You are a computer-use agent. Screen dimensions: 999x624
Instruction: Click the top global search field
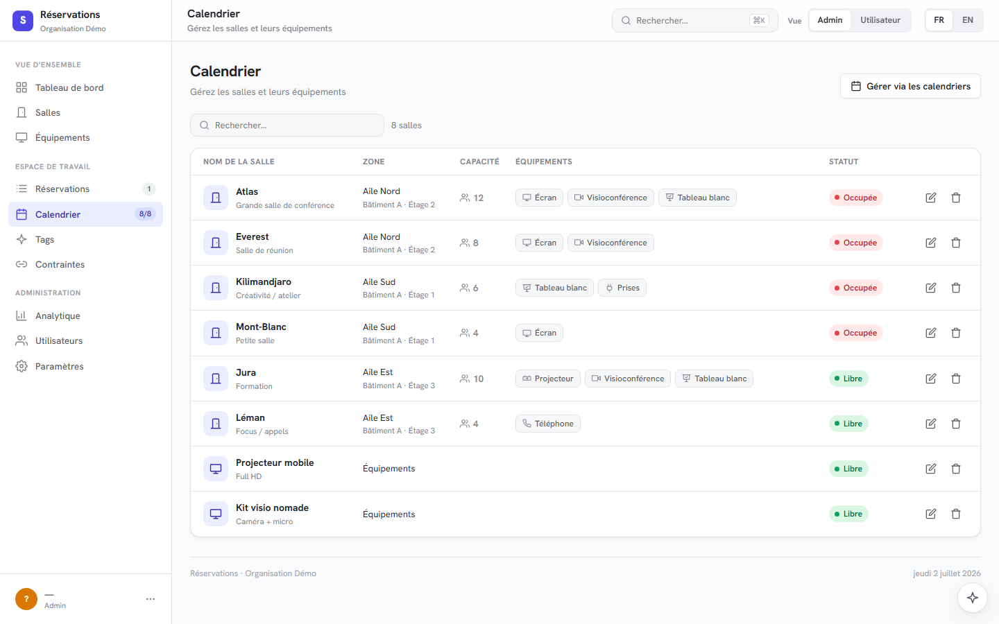click(x=694, y=20)
